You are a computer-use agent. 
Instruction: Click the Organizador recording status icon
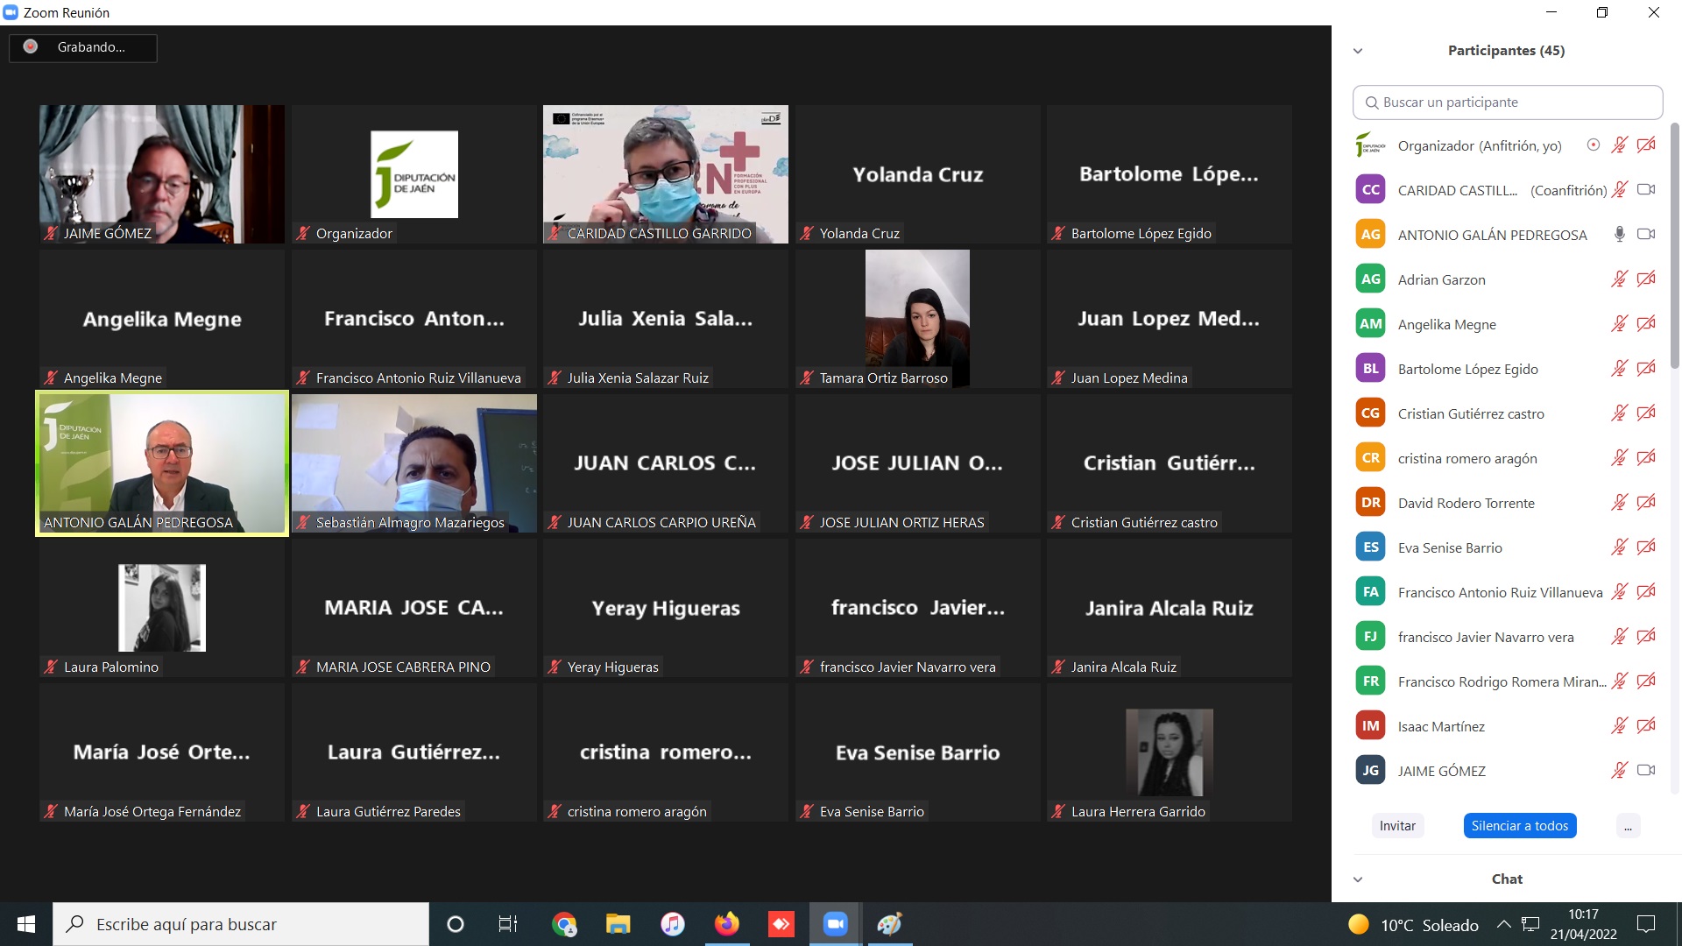(1593, 145)
